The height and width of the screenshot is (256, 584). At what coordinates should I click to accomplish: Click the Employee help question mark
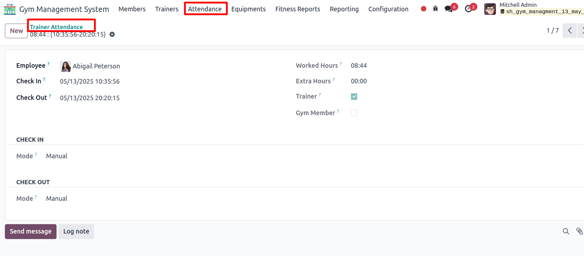[x=48, y=64]
